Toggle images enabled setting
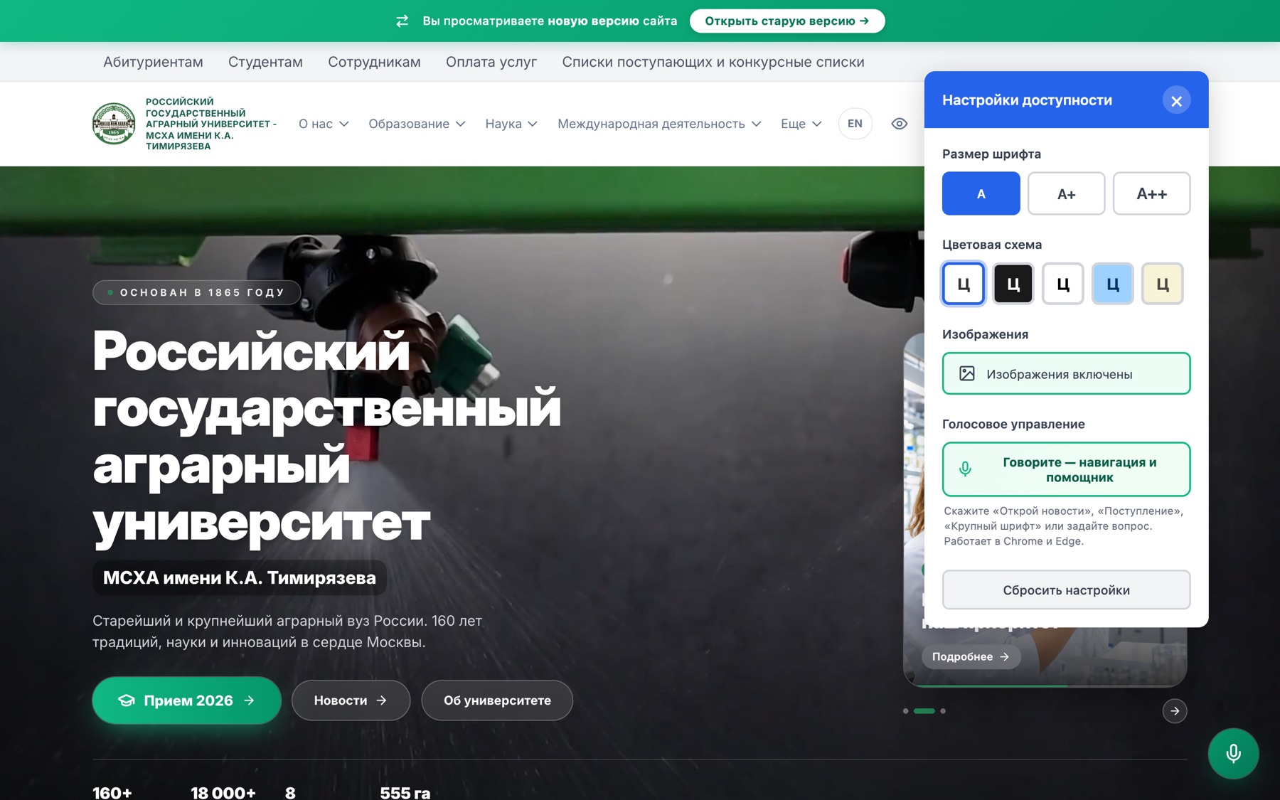This screenshot has width=1280, height=800. (1066, 373)
